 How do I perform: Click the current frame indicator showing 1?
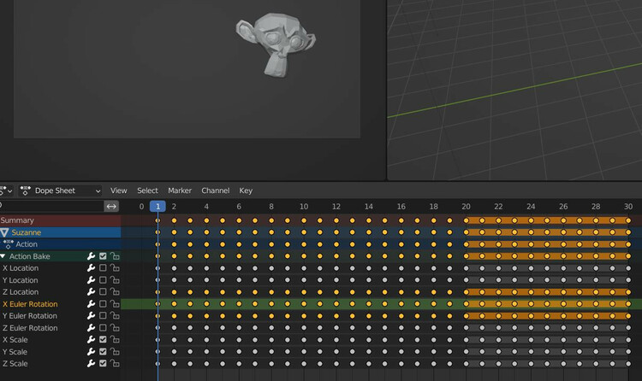click(x=158, y=207)
